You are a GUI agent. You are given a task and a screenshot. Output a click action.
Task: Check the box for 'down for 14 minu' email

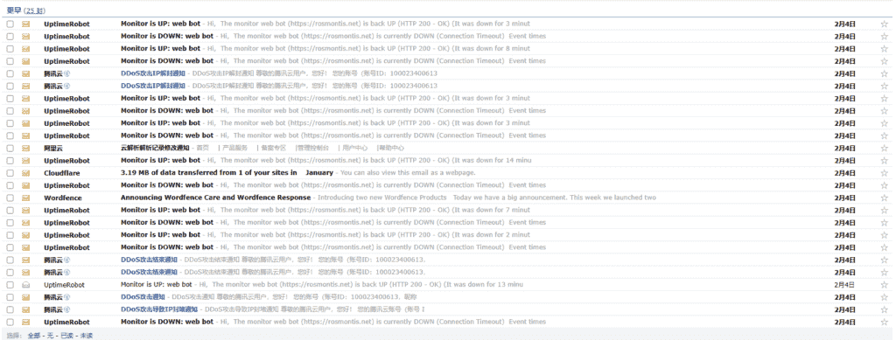coord(10,161)
